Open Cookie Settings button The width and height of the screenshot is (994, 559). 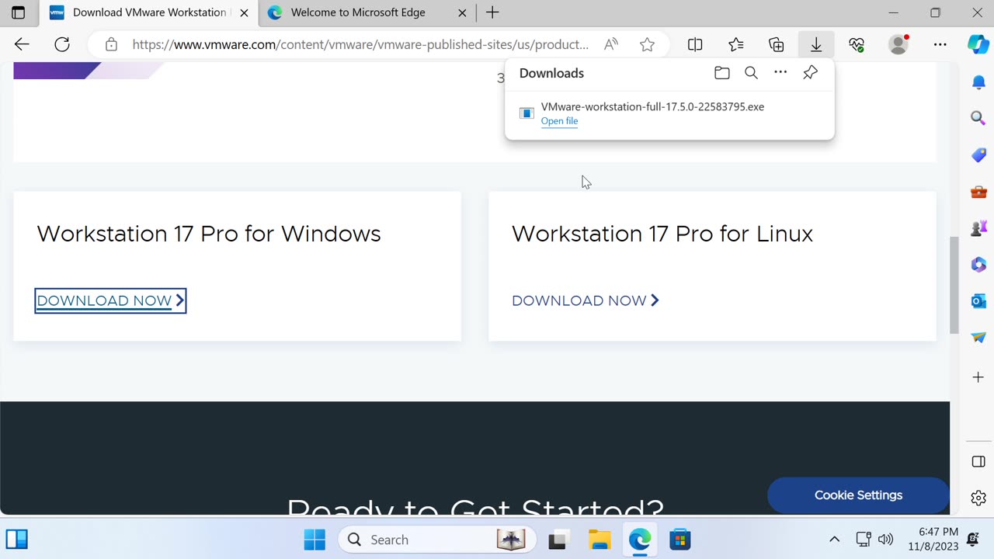[858, 495]
